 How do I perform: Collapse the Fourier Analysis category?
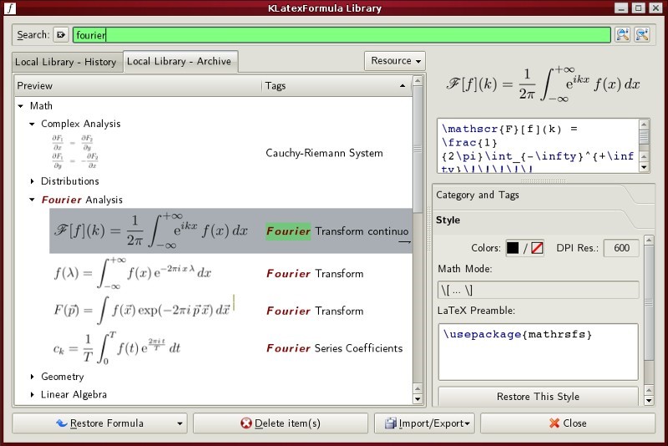click(33, 200)
